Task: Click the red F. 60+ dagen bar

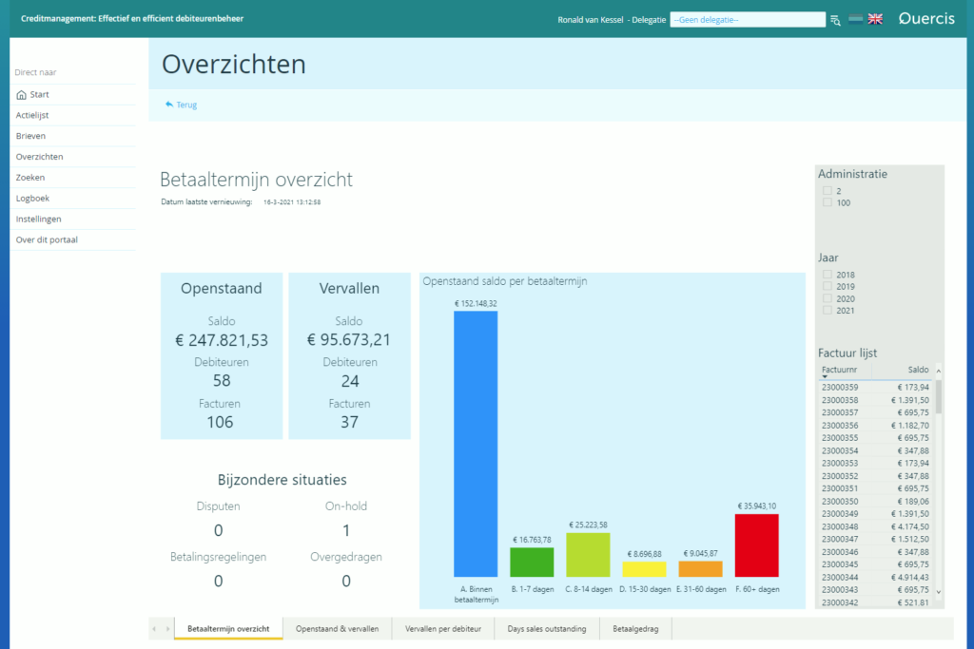Action: (x=756, y=545)
